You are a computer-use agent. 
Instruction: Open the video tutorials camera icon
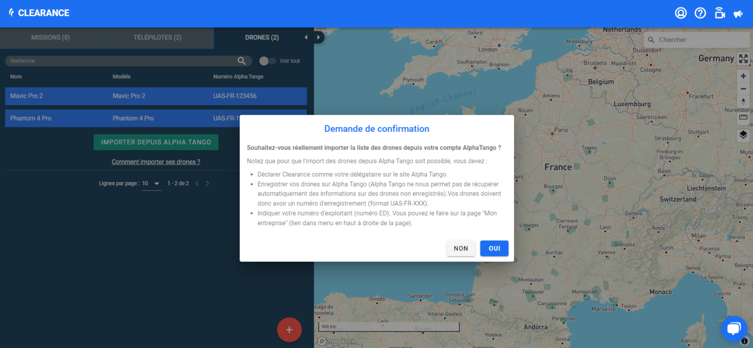pyautogui.click(x=720, y=13)
